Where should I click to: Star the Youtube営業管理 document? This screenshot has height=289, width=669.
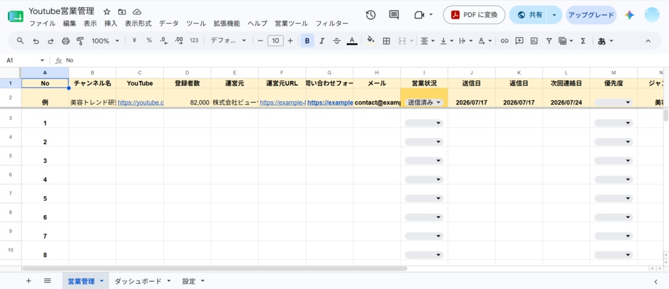click(x=106, y=12)
